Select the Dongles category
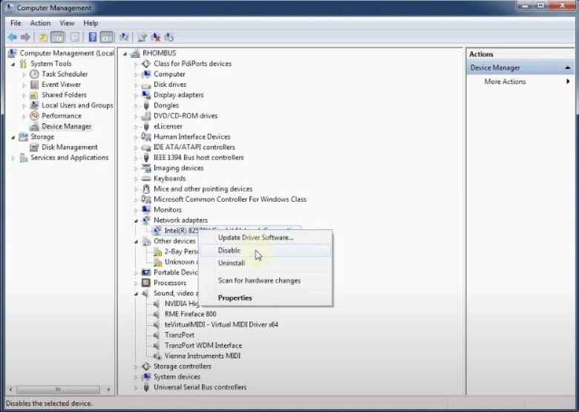Viewport: 579px width, 412px height. (x=166, y=105)
